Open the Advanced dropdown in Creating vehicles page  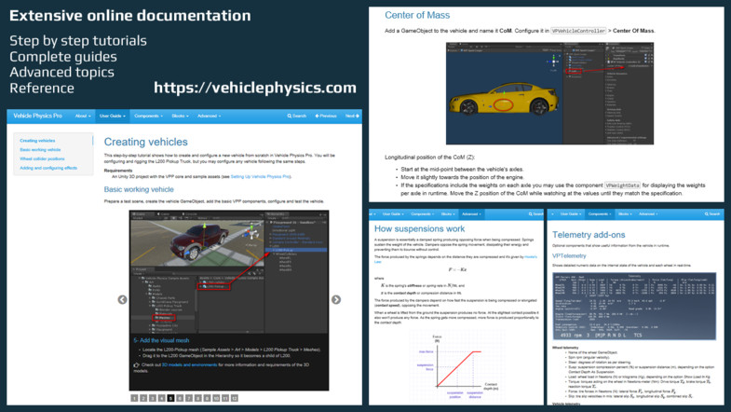pos(209,116)
